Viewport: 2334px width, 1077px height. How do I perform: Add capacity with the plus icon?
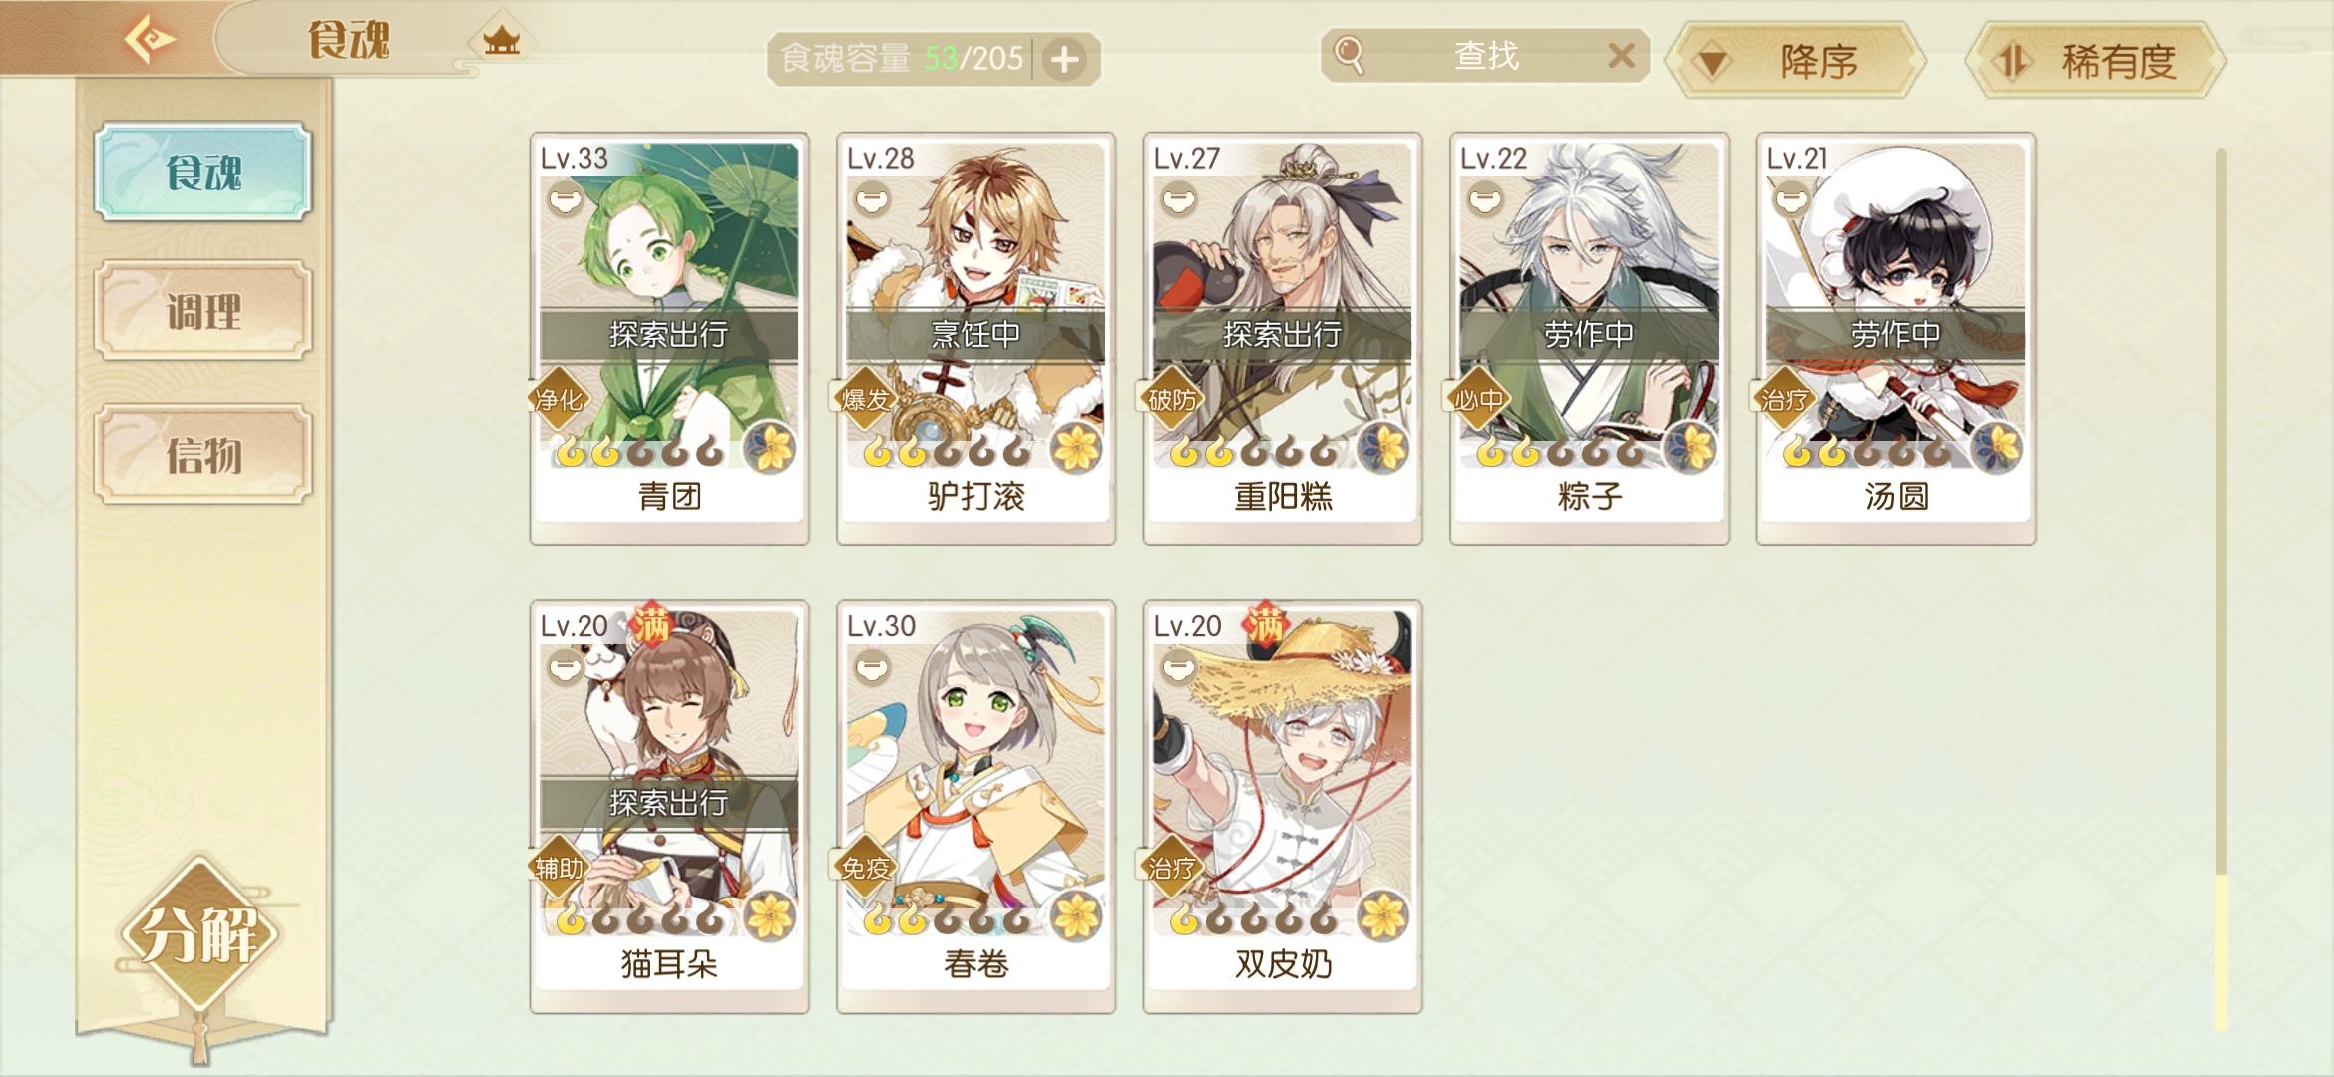tap(1065, 59)
